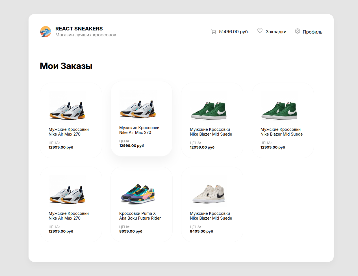This screenshot has width=358, height=276.
Task: Click the 8999.00 руб price
Action: (131, 231)
